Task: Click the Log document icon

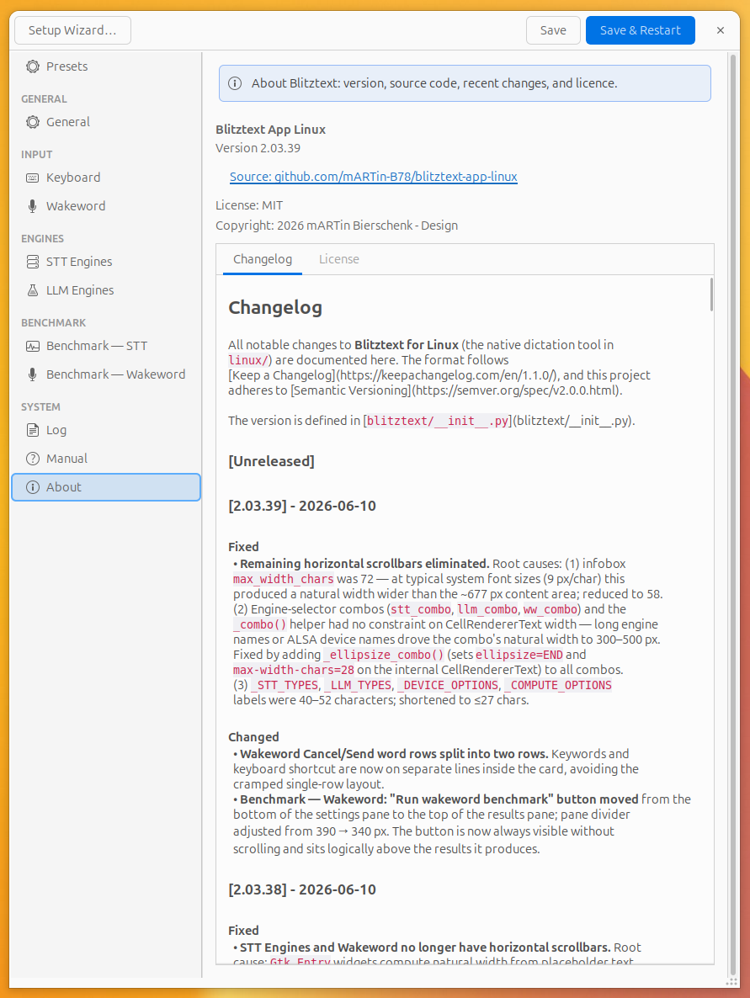Action: (33, 430)
